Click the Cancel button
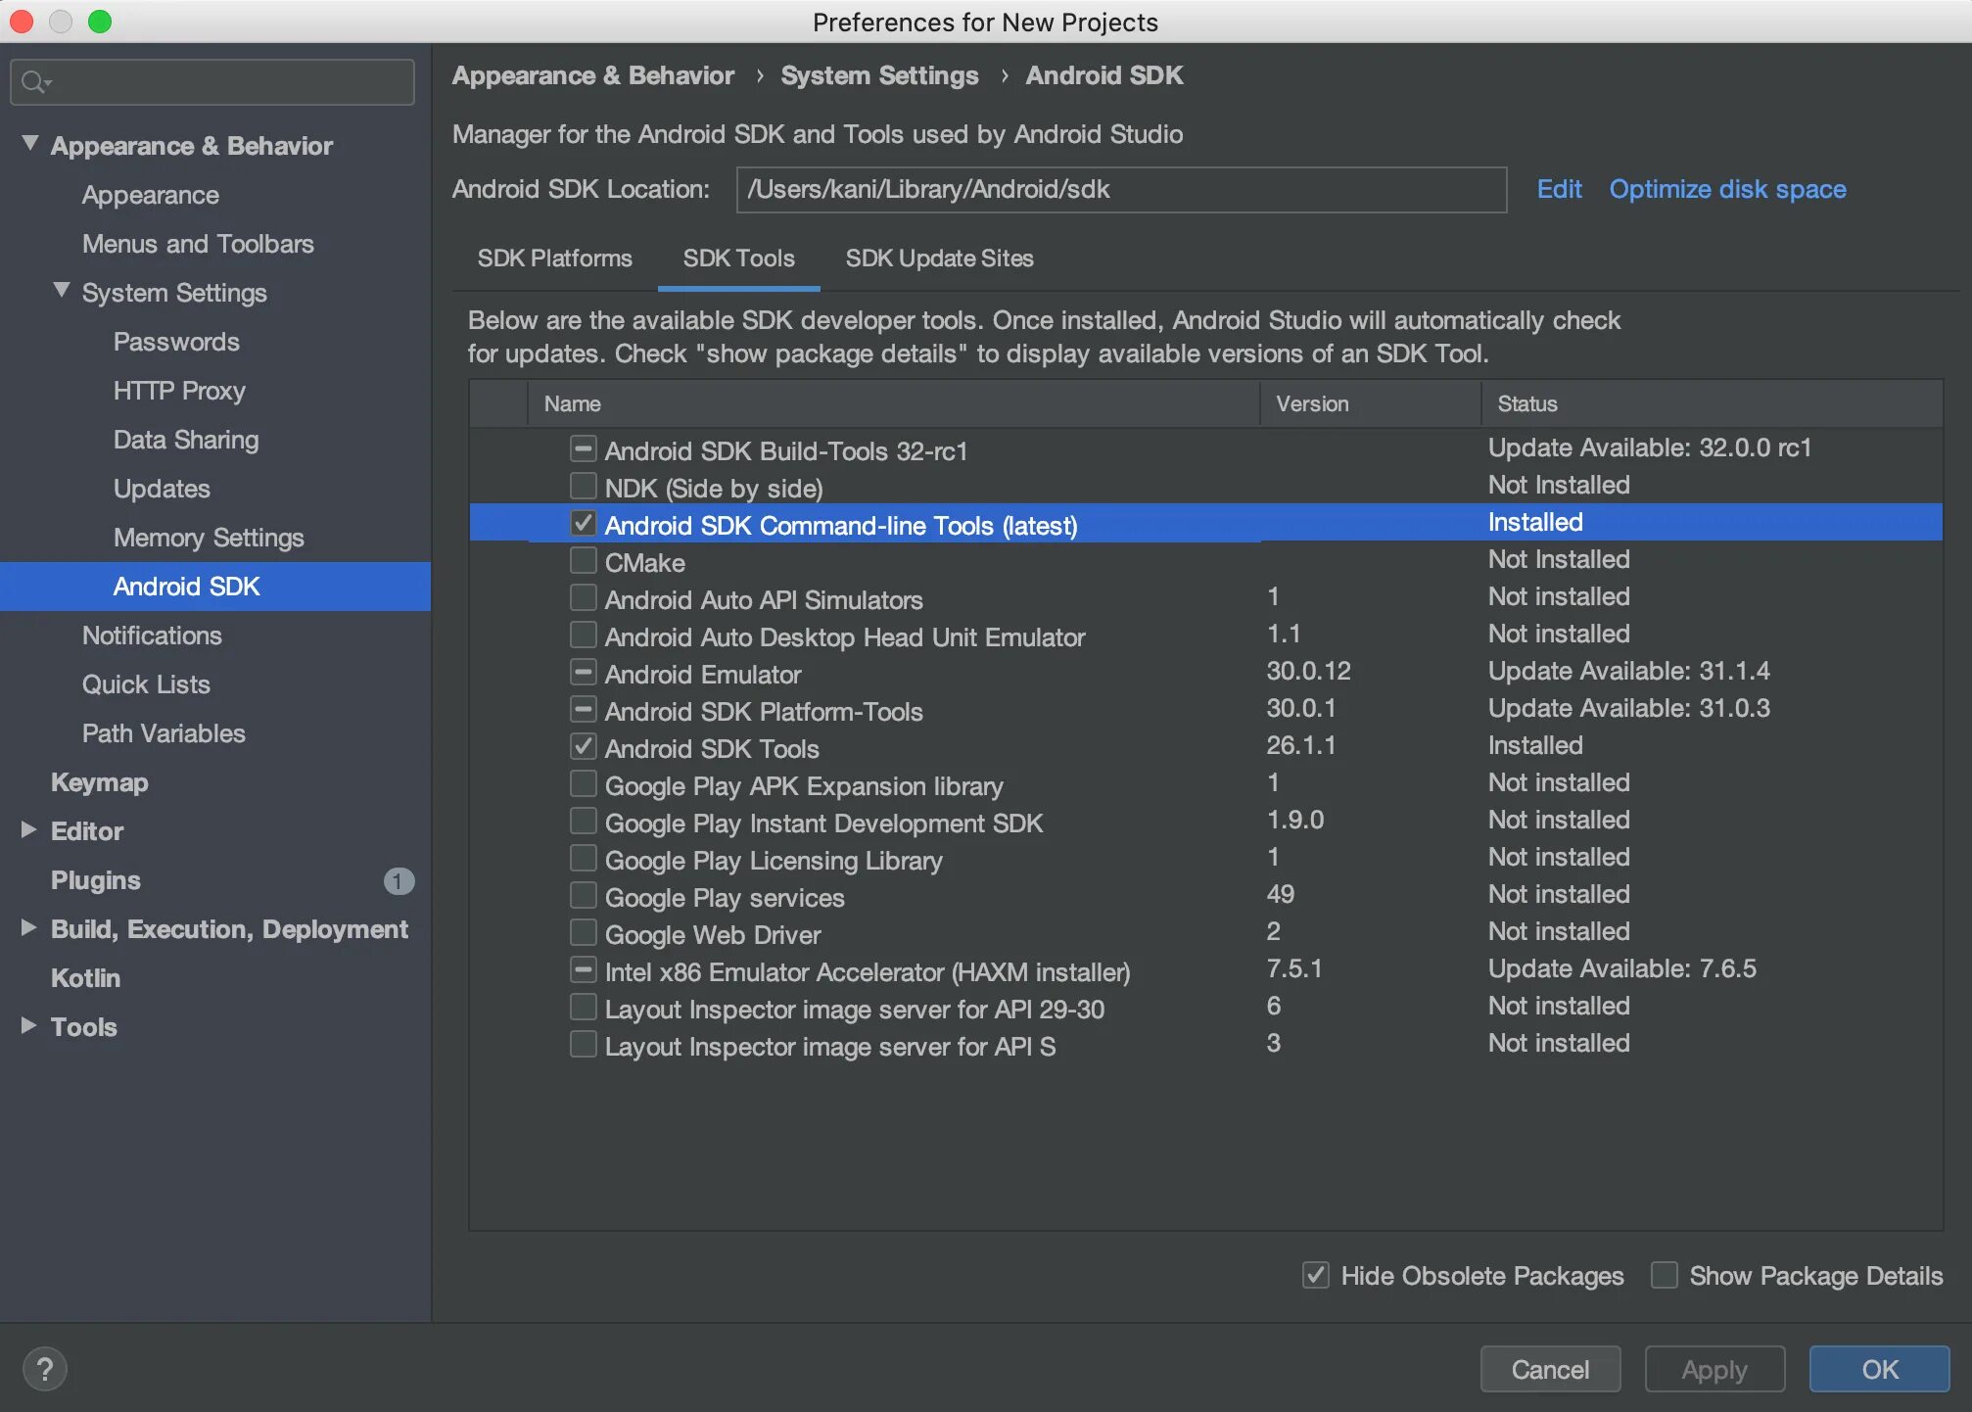1972x1412 pixels. coord(1550,1369)
